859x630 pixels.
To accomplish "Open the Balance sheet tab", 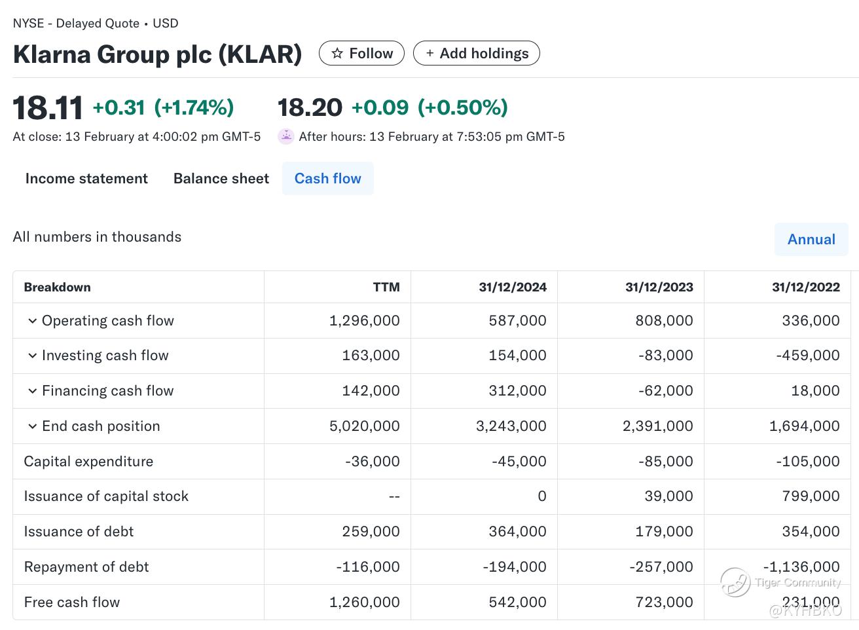I will [x=221, y=179].
